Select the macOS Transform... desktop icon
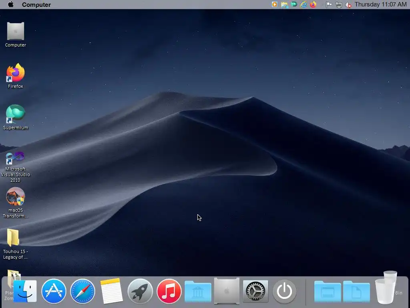410x308 pixels. pos(16,203)
